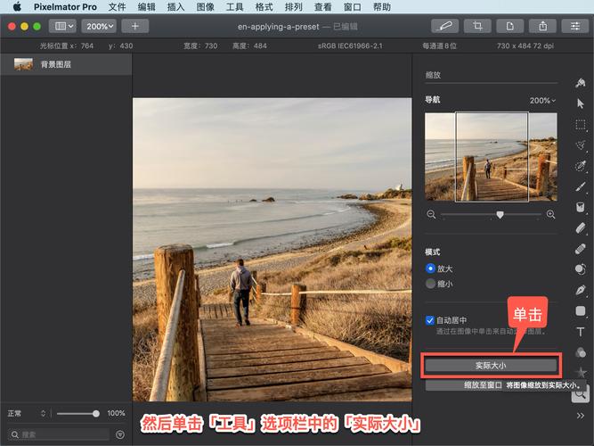
Task: Select the Erase tool
Action: (x=581, y=227)
